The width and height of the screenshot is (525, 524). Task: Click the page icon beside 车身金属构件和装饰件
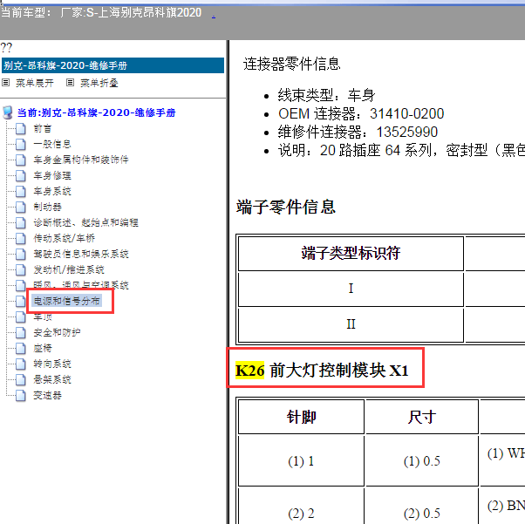pos(21,160)
